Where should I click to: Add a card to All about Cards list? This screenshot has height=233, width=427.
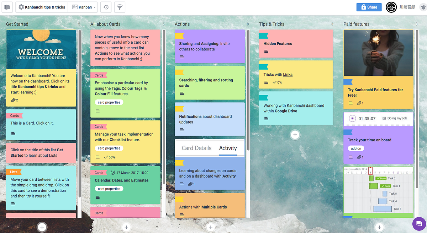[126, 227]
